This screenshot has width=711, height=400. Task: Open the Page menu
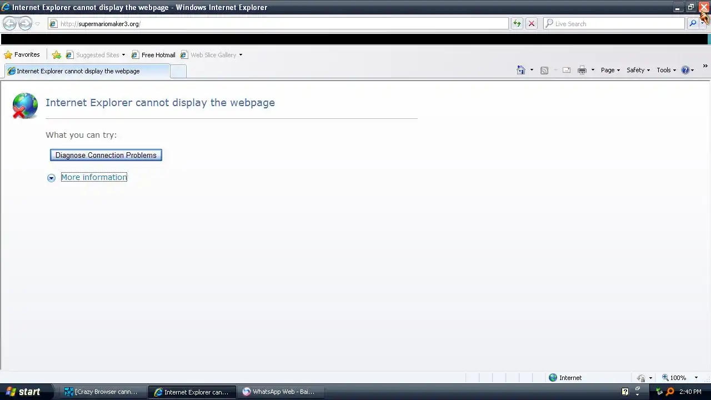point(610,70)
